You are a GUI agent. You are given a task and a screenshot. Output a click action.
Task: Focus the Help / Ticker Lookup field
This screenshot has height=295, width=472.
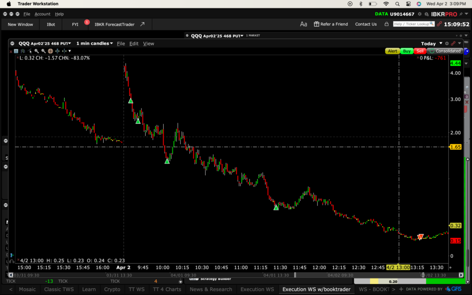point(413,24)
